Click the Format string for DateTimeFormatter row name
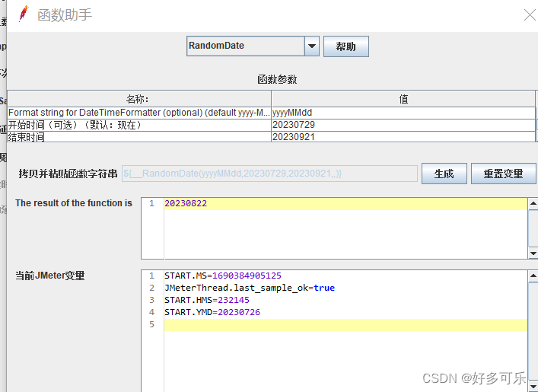The width and height of the screenshot is (538, 392). tap(139, 113)
